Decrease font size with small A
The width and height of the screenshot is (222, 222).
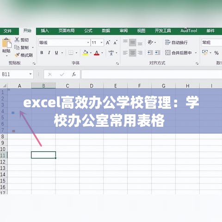coord(115,43)
